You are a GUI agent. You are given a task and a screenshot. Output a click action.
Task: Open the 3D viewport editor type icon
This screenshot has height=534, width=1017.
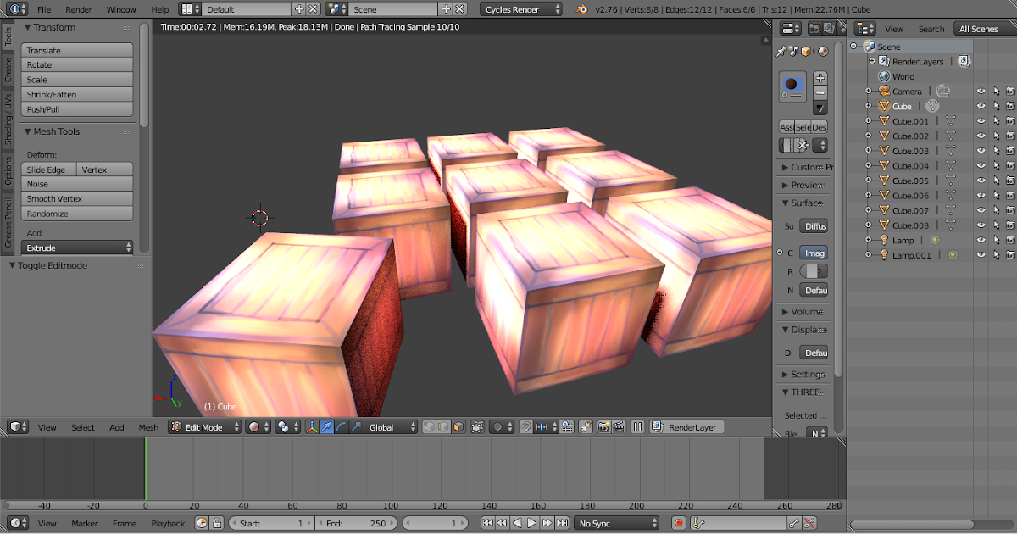click(x=18, y=427)
